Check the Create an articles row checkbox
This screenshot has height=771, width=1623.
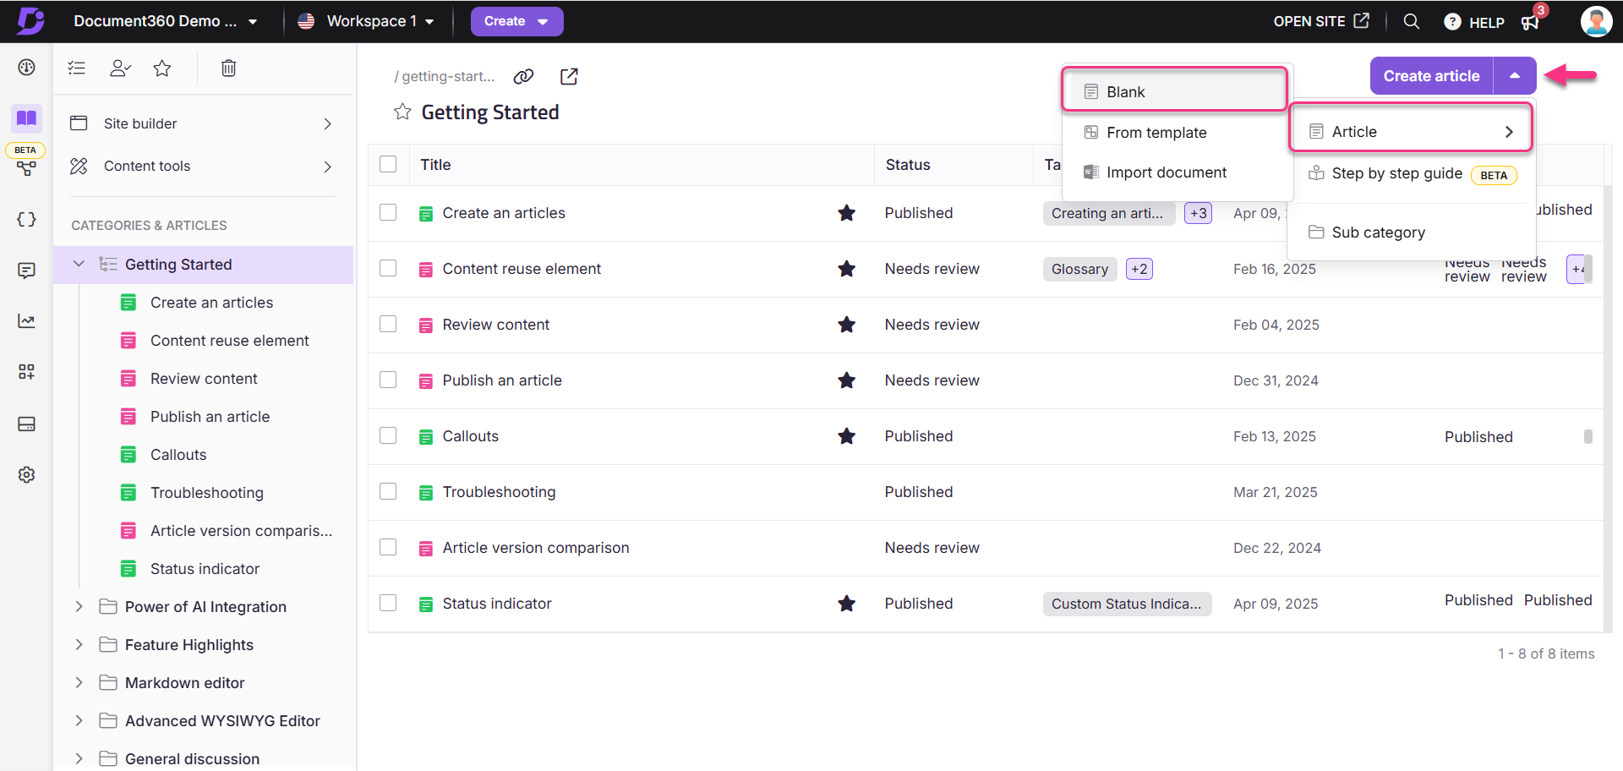[x=388, y=212]
